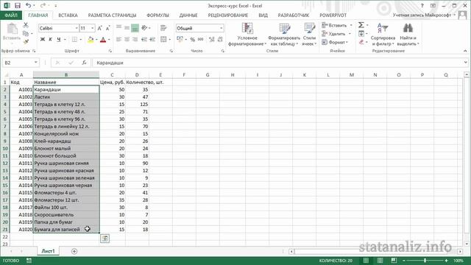Increase the font size
The height and width of the screenshot is (265, 471).
(x=100, y=28)
